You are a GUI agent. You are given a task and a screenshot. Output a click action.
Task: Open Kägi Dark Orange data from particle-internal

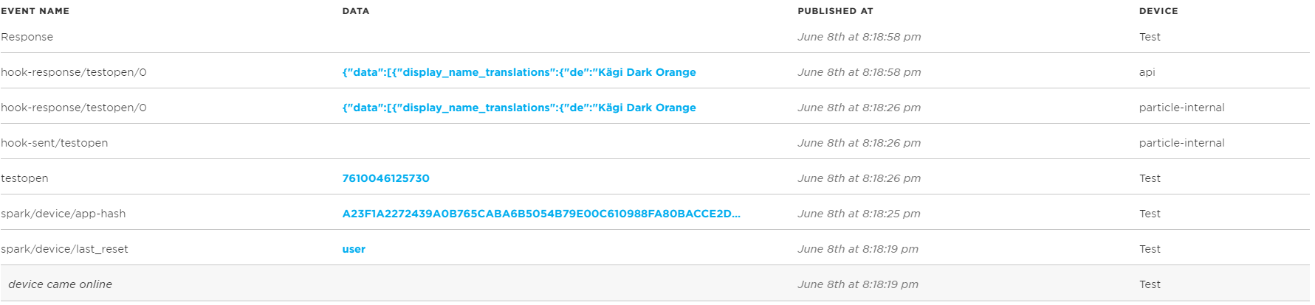click(x=519, y=108)
